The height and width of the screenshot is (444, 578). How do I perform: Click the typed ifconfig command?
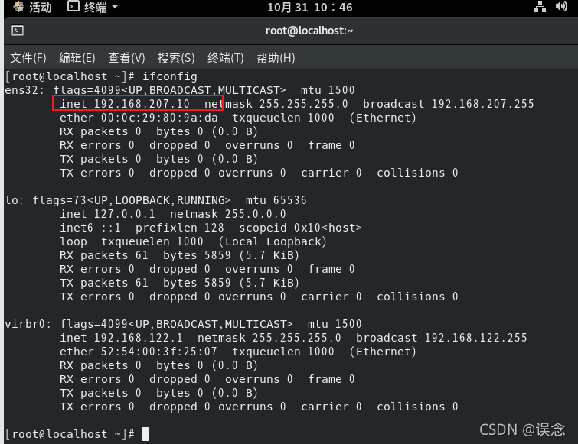(x=169, y=76)
